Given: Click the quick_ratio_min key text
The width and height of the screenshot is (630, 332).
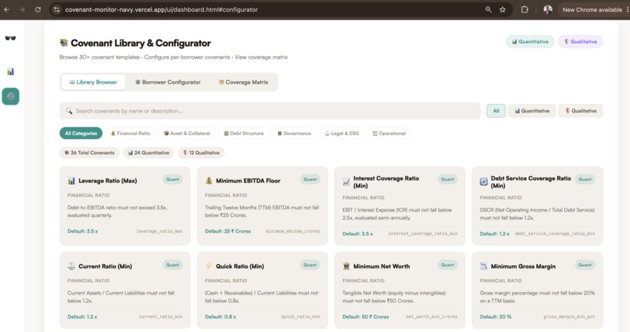Looking at the screenshot, I should click(x=300, y=316).
